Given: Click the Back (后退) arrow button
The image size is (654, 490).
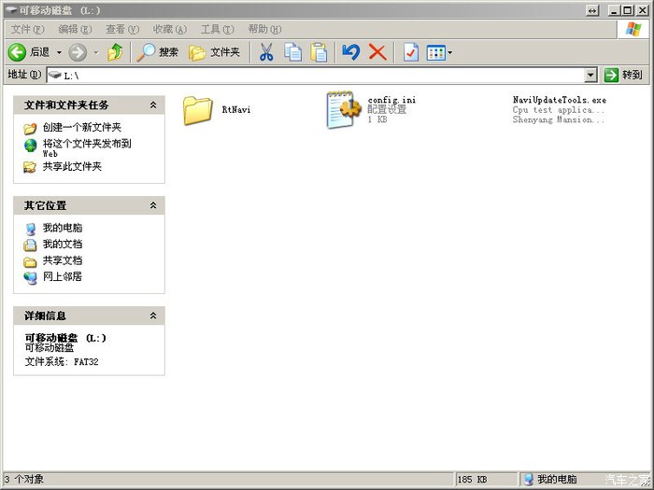Looking at the screenshot, I should click(x=18, y=52).
